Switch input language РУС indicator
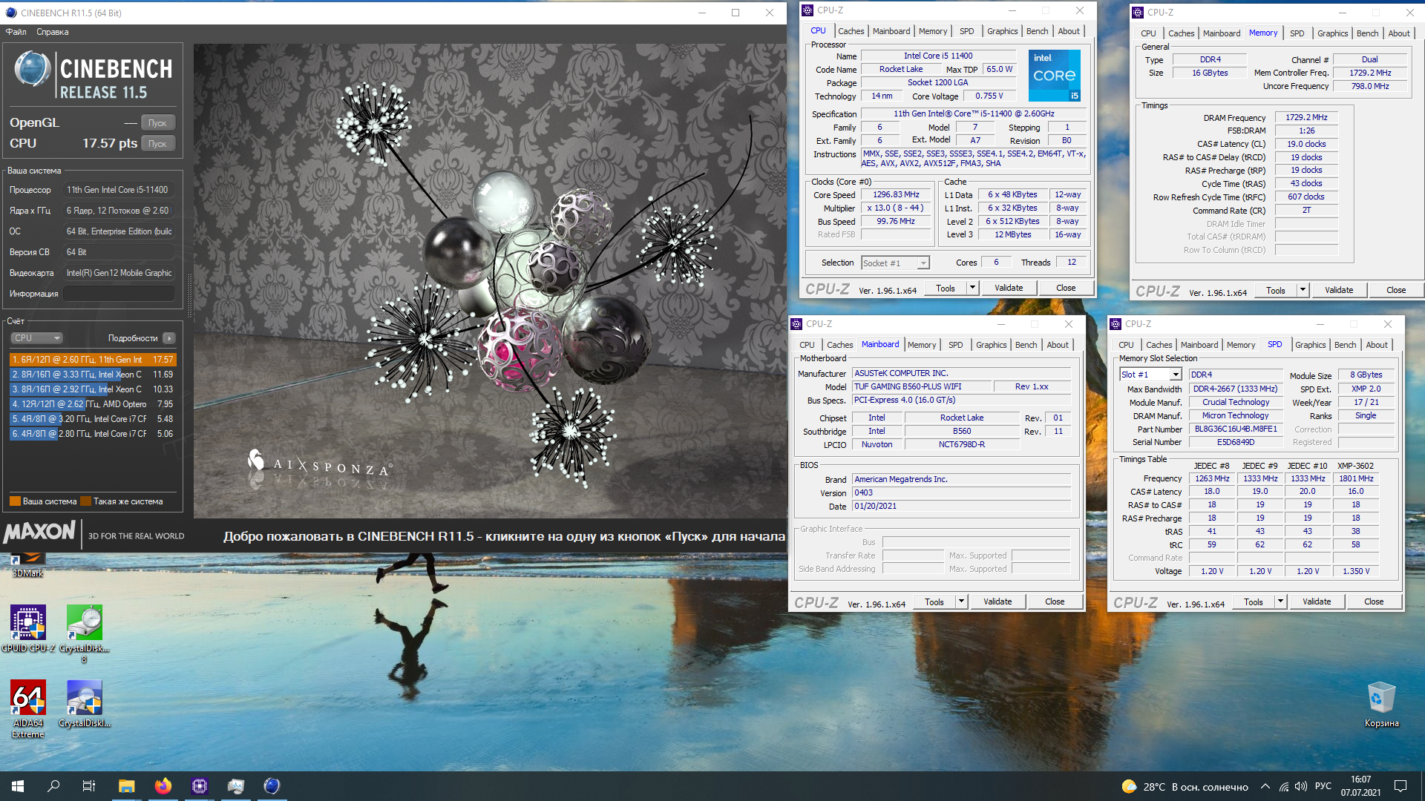Image resolution: width=1425 pixels, height=801 pixels. point(1323,786)
